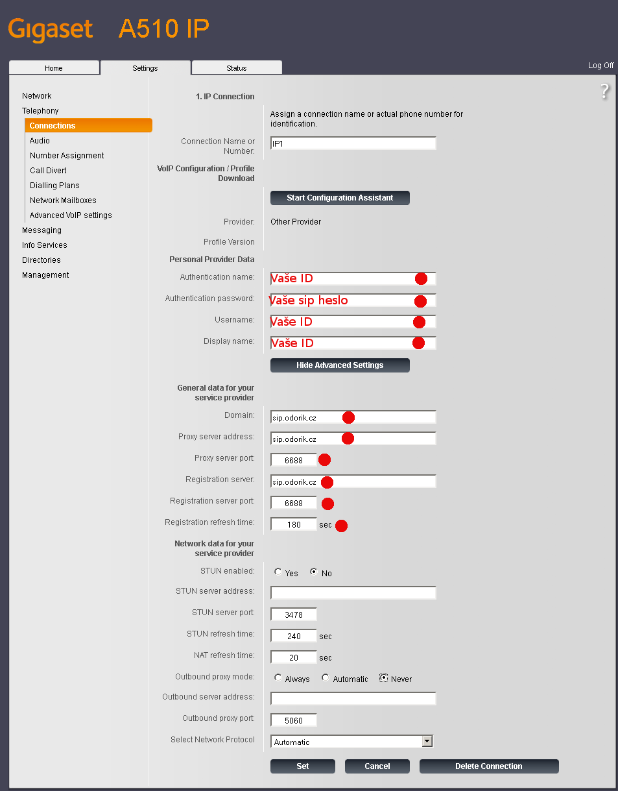Click Start Configuration Assistant button
Image resolution: width=618 pixels, height=791 pixels.
point(340,198)
